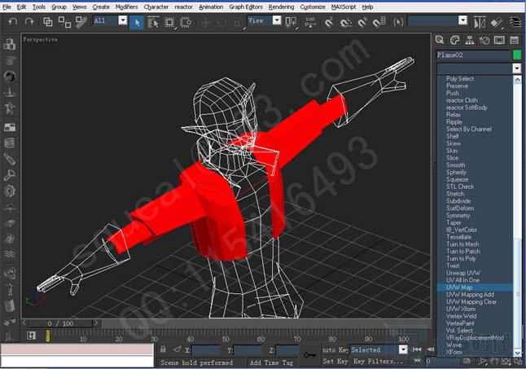This screenshot has width=526, height=369.
Task: Open the Select by Name tool
Action: coord(153,23)
